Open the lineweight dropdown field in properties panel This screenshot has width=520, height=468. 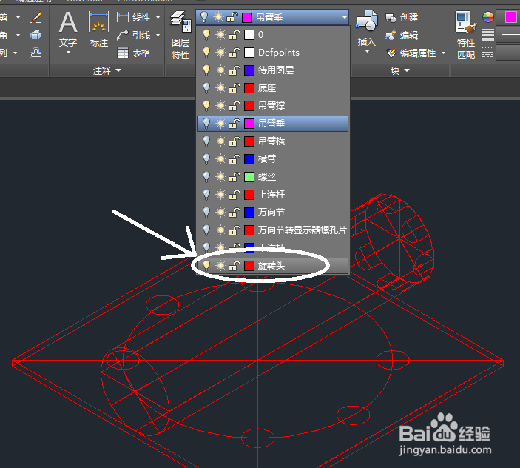click(508, 35)
